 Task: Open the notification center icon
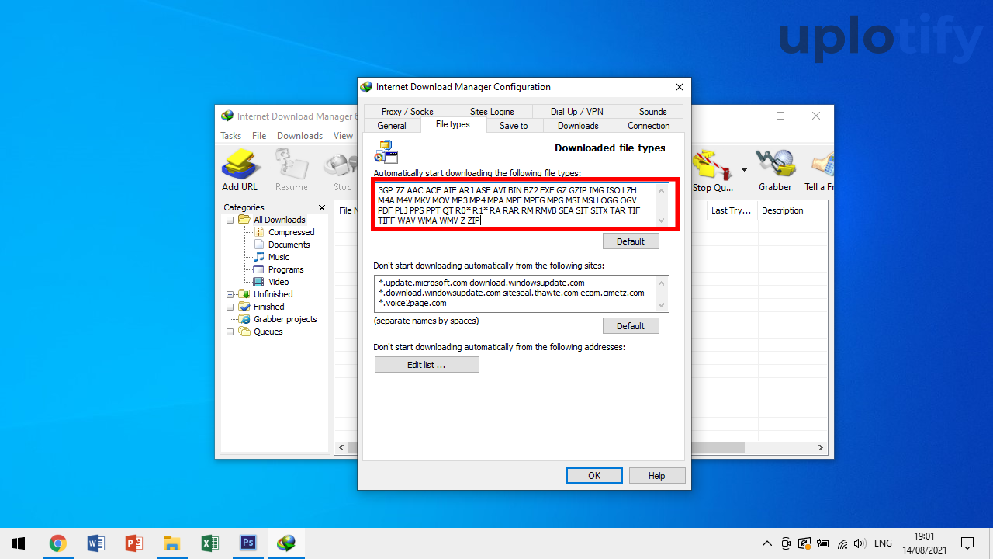point(967,543)
